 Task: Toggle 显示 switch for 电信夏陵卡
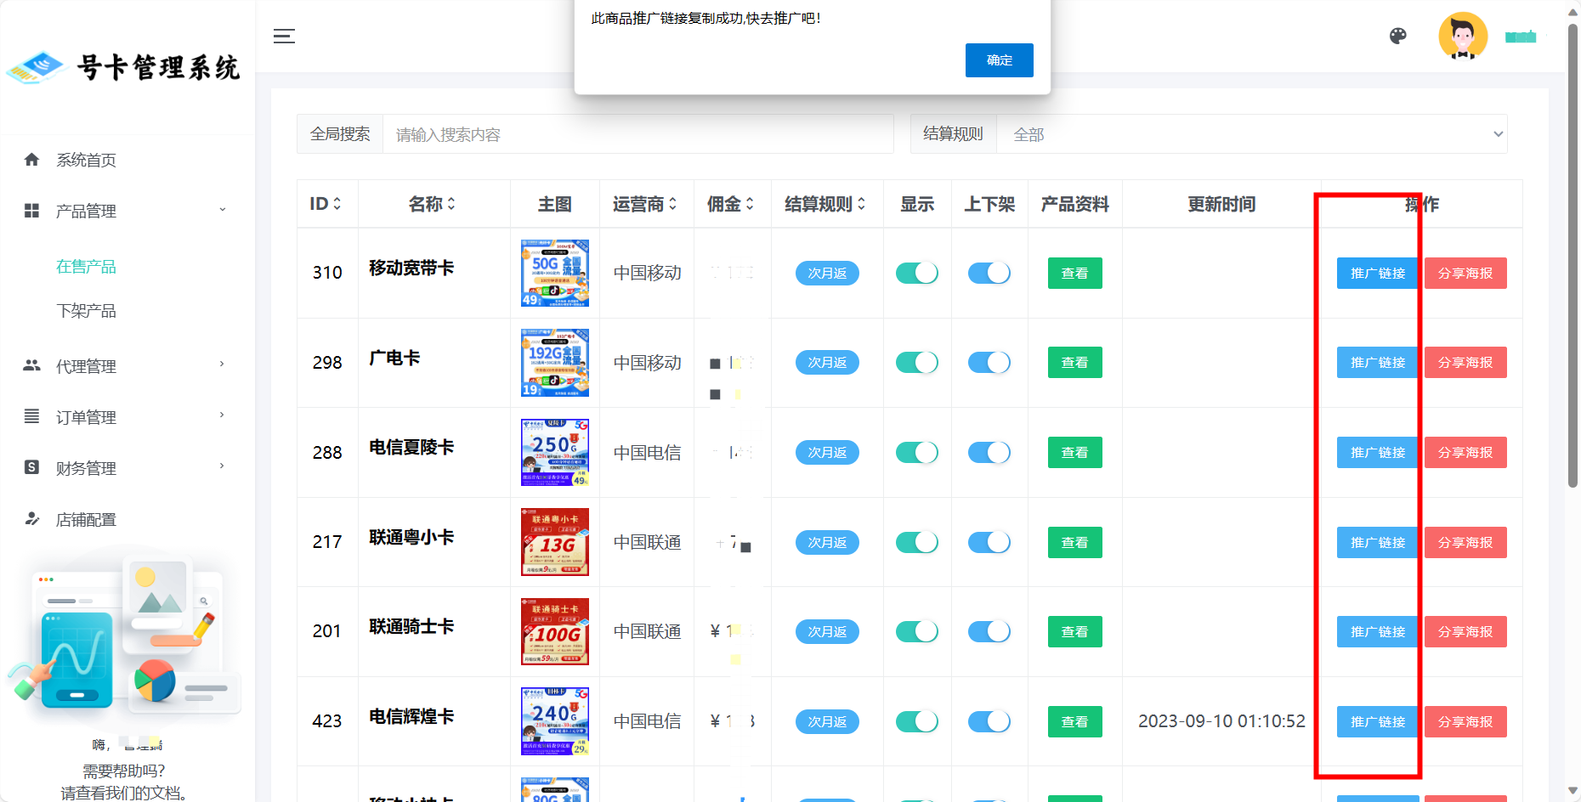pyautogui.click(x=916, y=453)
